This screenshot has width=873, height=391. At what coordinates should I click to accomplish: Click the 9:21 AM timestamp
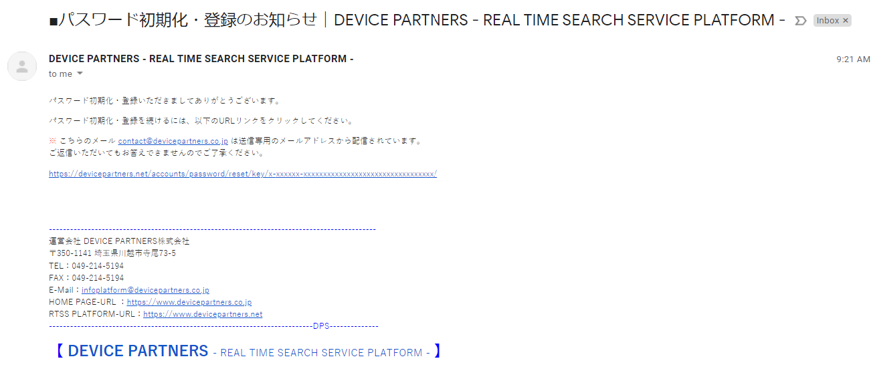853,59
